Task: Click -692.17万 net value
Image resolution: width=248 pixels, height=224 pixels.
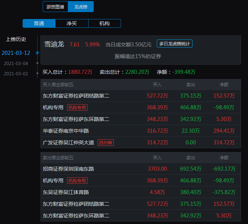Action: coord(224,169)
